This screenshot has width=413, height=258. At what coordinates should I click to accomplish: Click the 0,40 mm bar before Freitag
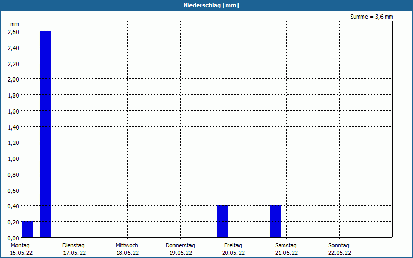222,221
